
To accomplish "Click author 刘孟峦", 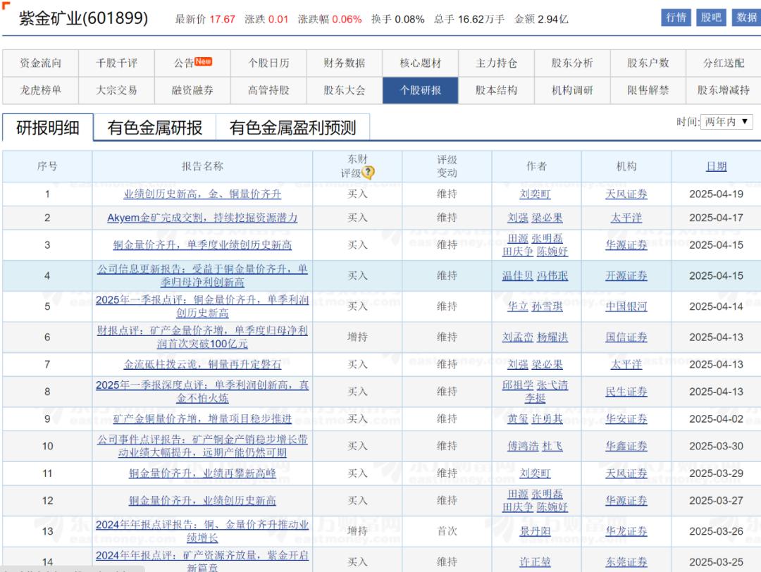I will tap(517, 337).
